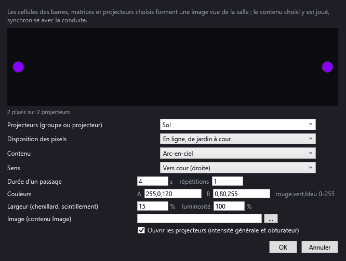
Task: Click the Largeur percentage field
Action: (x=152, y=206)
